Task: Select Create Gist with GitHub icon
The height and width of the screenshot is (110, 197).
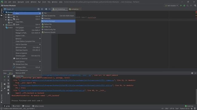Action: [27, 76]
